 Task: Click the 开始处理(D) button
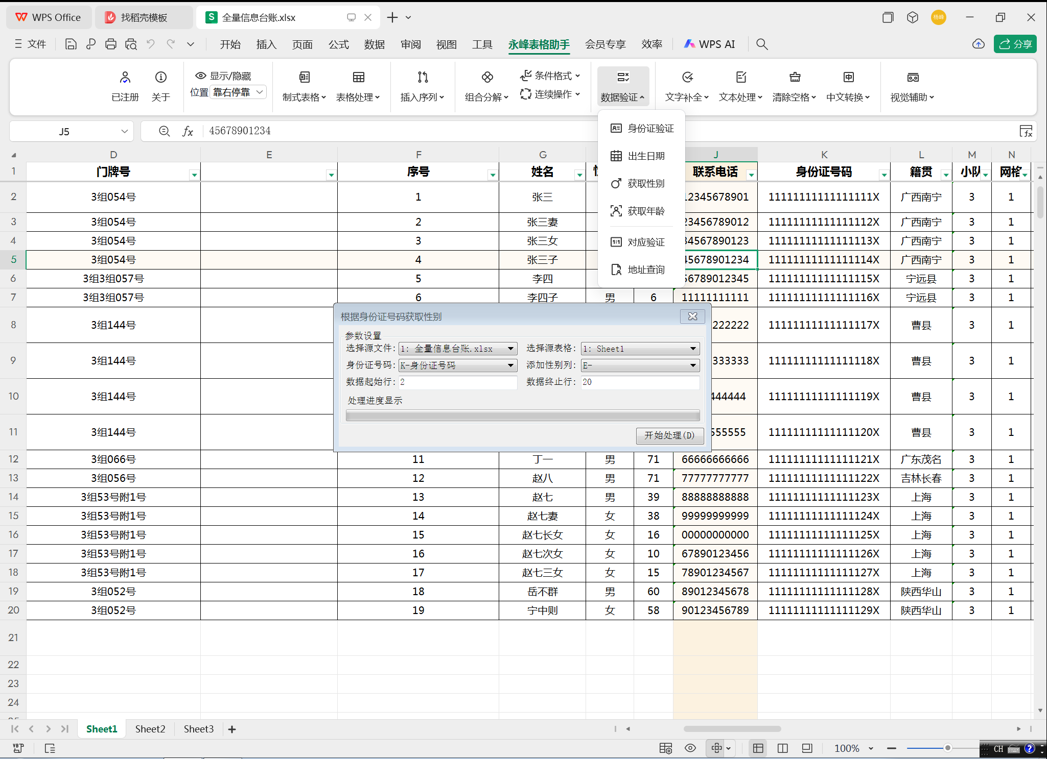click(x=669, y=435)
